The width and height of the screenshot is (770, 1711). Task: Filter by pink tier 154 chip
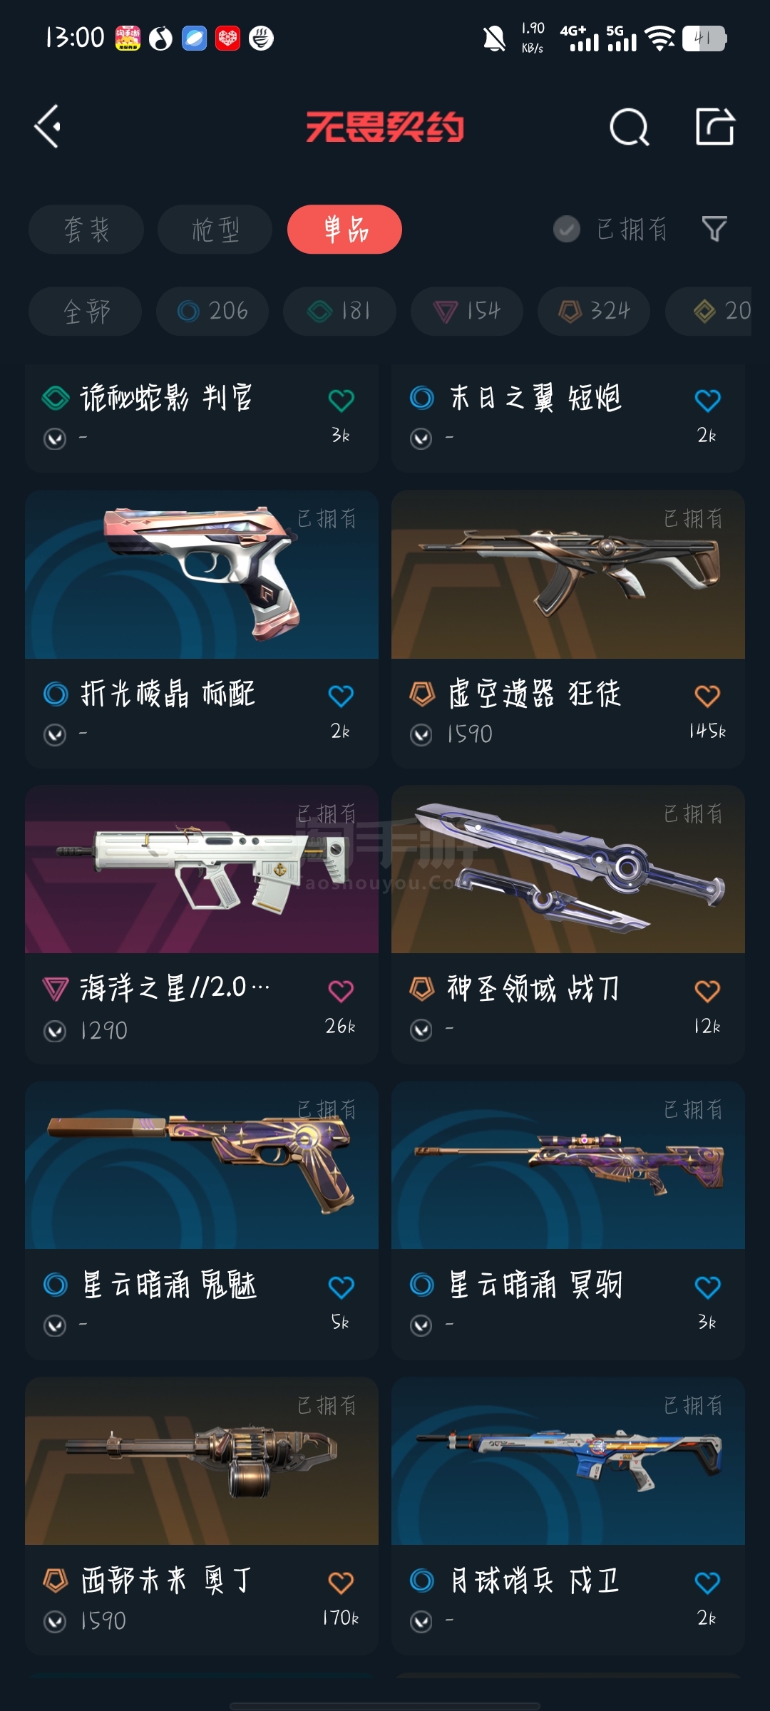[467, 312]
